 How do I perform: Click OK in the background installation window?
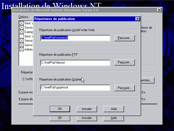(x=60, y=118)
